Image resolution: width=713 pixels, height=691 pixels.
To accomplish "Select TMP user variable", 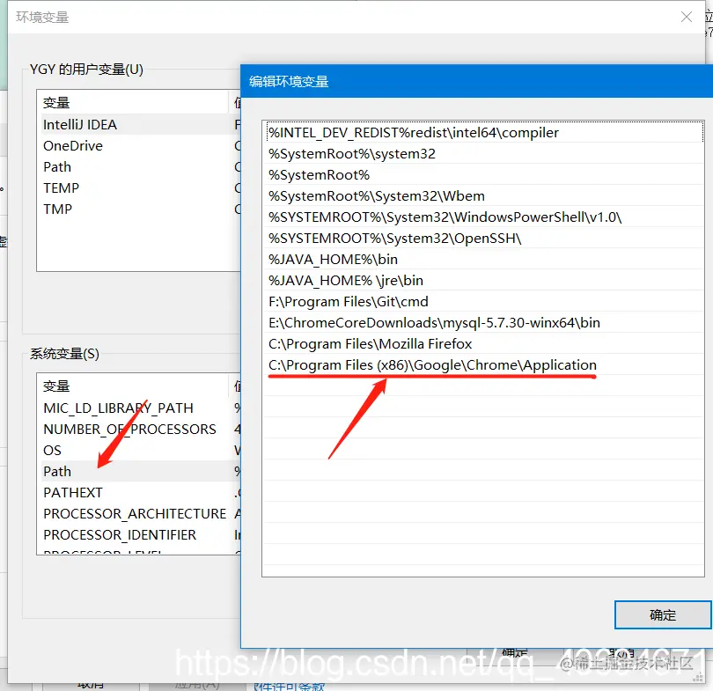I will [x=140, y=209].
